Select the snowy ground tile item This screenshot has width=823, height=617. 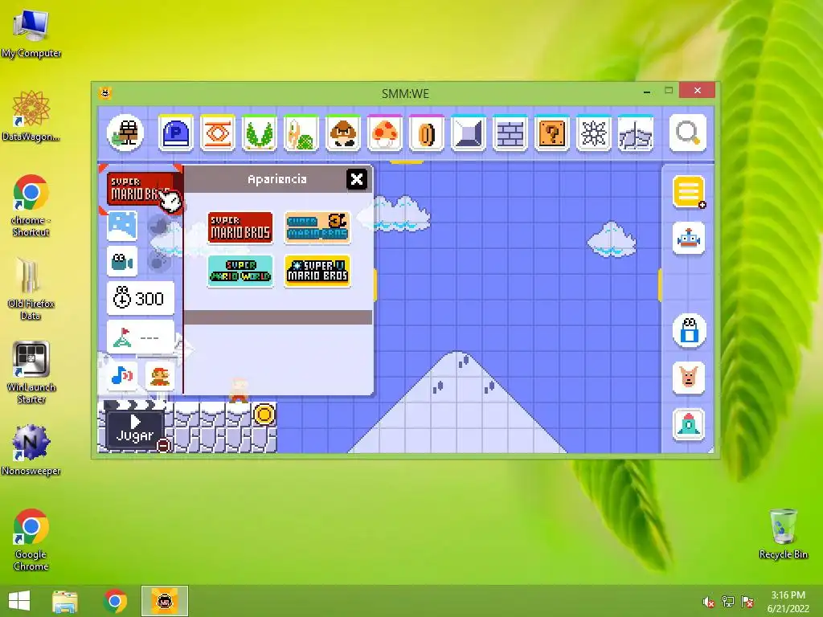(635, 133)
